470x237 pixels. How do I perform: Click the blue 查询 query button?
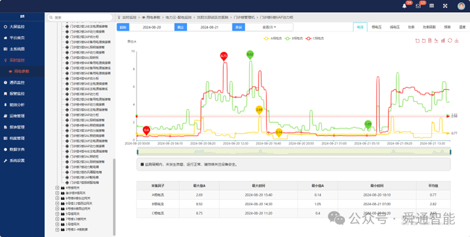pyautogui.click(x=238, y=27)
